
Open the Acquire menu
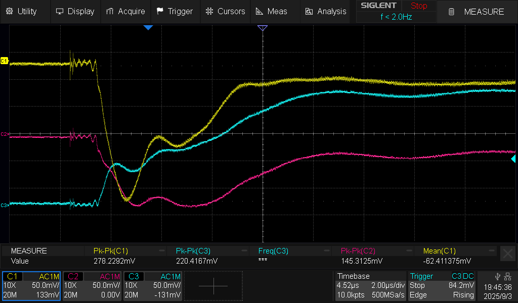pos(126,11)
